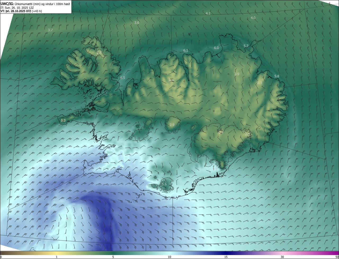Click the colour scale tick label 30
The width and height of the screenshot is (339, 259).
pyautogui.click(x=282, y=257)
